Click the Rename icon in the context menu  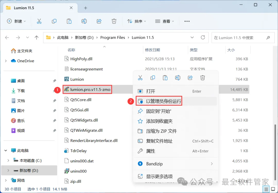(x=178, y=78)
